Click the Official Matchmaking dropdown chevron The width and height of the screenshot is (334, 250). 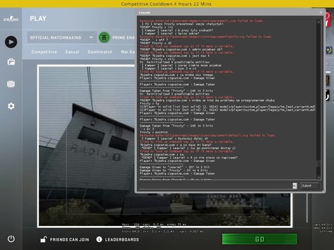[91, 37]
